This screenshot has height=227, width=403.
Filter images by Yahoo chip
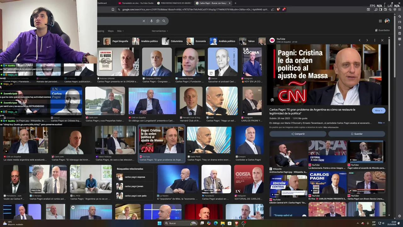[x=248, y=41]
